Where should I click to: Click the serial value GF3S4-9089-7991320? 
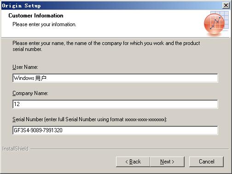tap(38, 130)
